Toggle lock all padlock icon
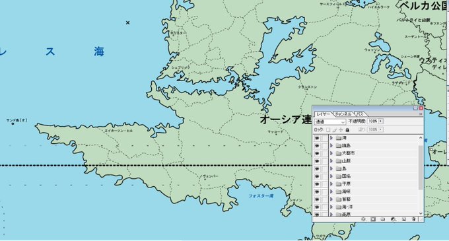The image size is (449, 241). coord(347,130)
